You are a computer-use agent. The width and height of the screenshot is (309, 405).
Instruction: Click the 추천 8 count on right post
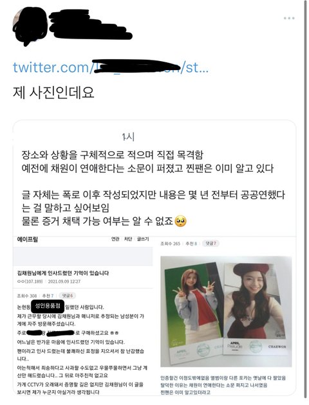coord(191,244)
